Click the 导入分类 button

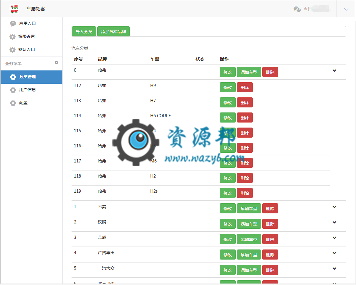click(84, 32)
